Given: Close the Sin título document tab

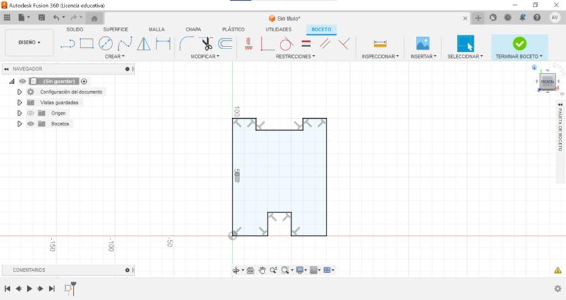Looking at the screenshot, I should coord(465,19).
